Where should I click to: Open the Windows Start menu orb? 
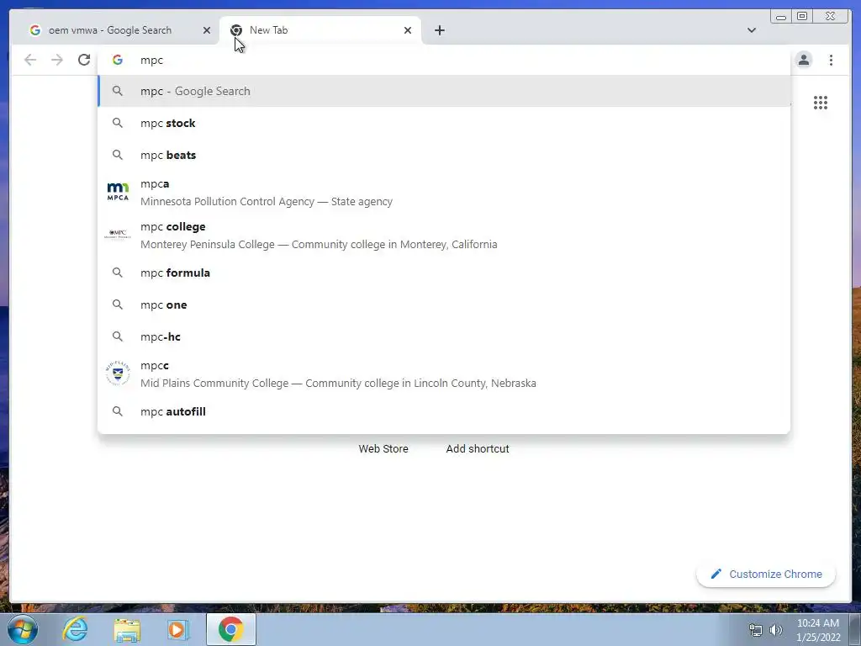[23, 629]
